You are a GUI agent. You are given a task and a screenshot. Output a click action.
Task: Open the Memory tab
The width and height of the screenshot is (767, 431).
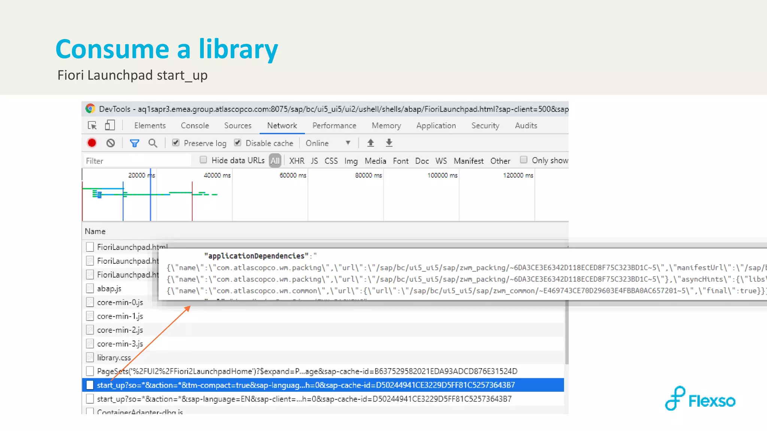[x=386, y=125]
